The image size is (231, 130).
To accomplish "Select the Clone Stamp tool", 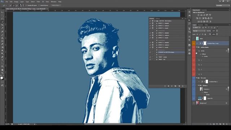I will [2, 38].
